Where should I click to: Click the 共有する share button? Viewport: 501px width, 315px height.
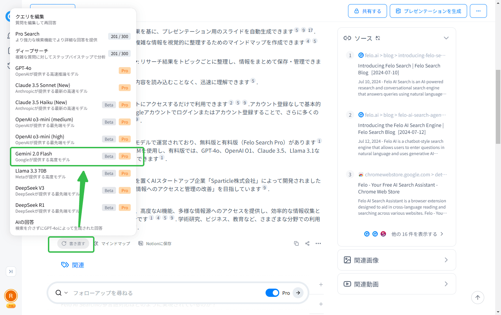pos(368,11)
